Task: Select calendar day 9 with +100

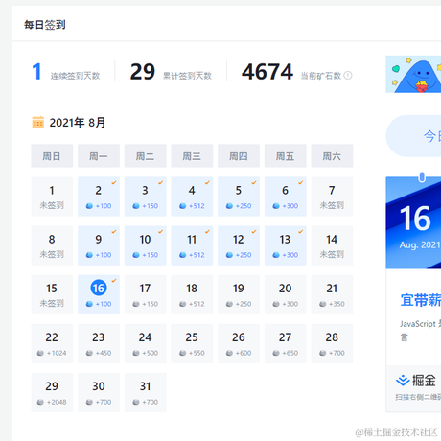Action: point(99,245)
